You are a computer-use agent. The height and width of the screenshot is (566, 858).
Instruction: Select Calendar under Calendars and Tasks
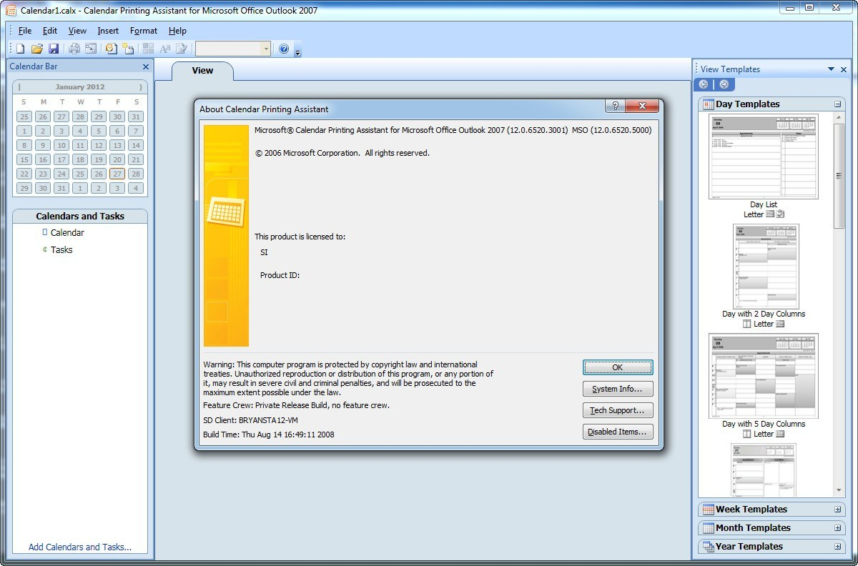[67, 232]
